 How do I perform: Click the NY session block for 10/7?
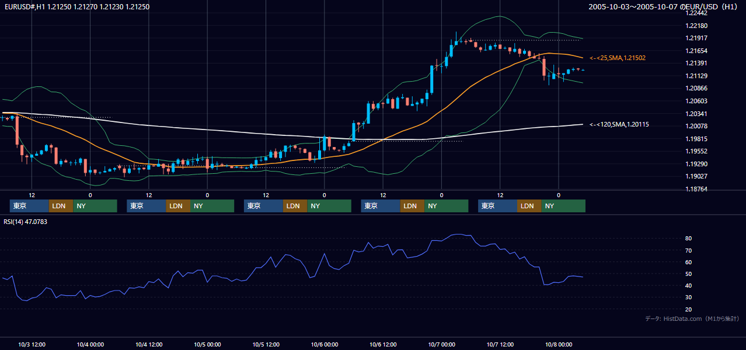563,206
